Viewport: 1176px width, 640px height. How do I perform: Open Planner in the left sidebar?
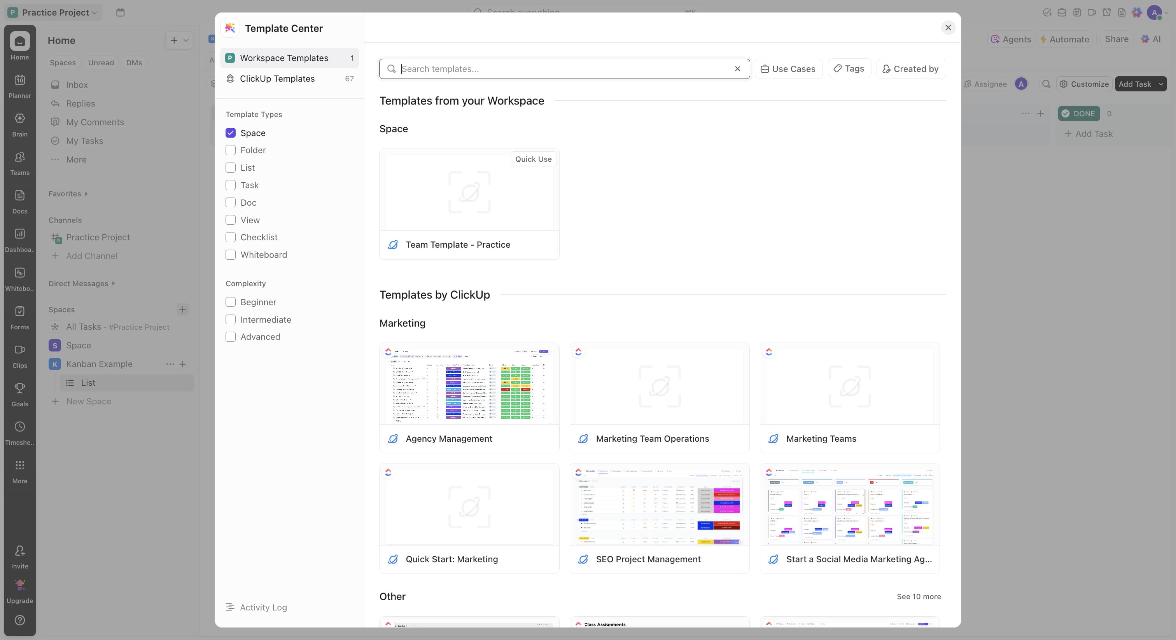19,86
